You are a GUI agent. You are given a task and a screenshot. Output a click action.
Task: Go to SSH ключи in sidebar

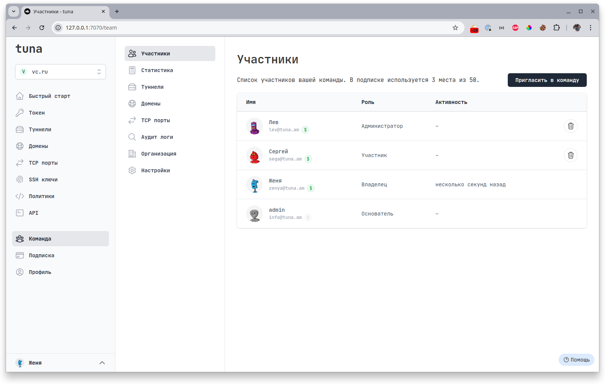[x=43, y=179]
